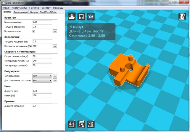Click the Толщина стенки input field

[x=42, y=27]
